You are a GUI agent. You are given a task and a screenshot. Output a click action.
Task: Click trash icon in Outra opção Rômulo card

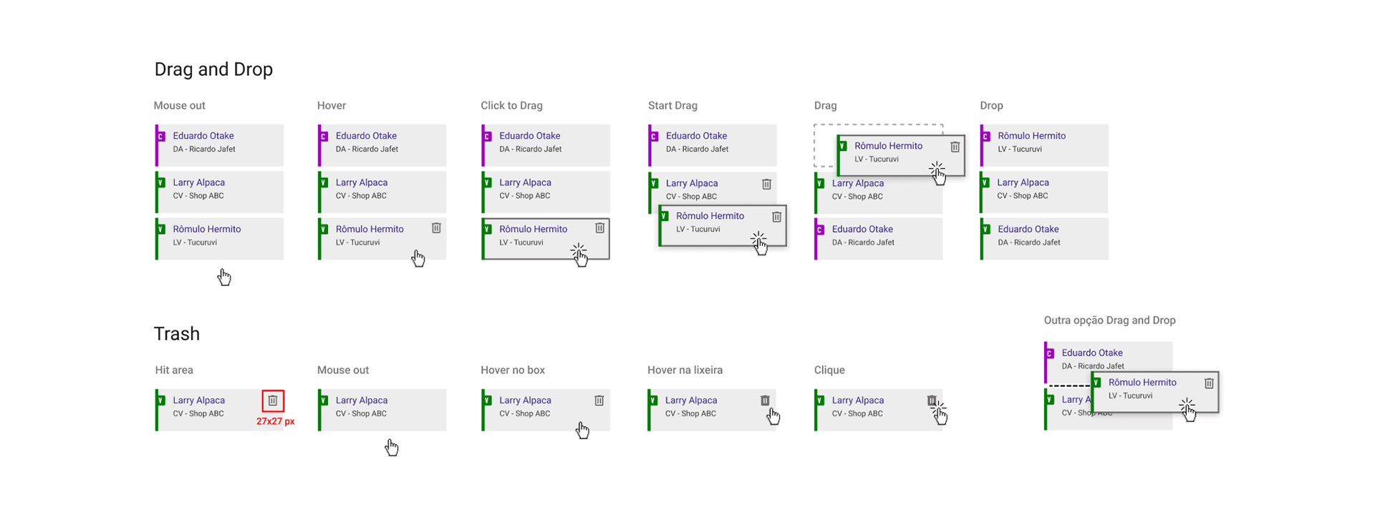pos(1209,383)
